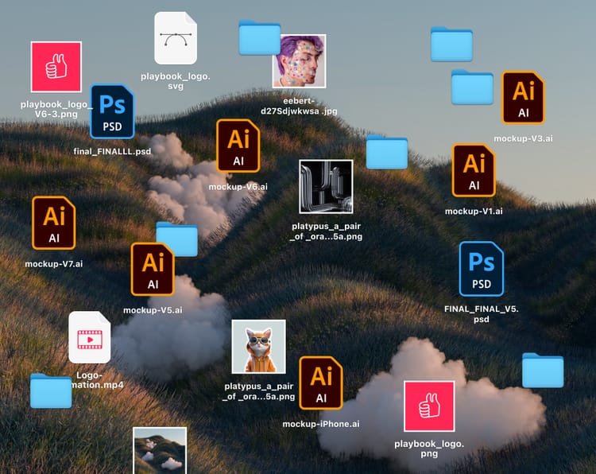This screenshot has height=474, width=596.
Task: Select the folder below Logo-mation.mp4
Action: 51,390
